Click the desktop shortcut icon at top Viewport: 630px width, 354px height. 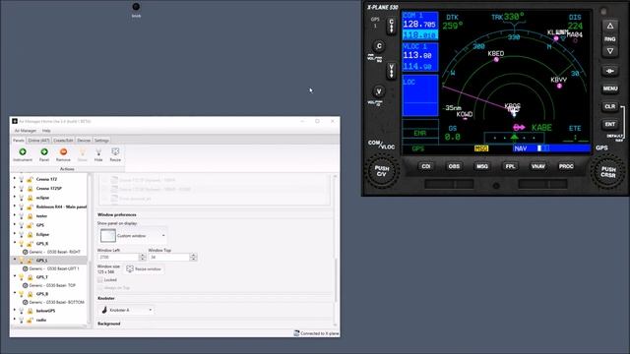coord(136,7)
